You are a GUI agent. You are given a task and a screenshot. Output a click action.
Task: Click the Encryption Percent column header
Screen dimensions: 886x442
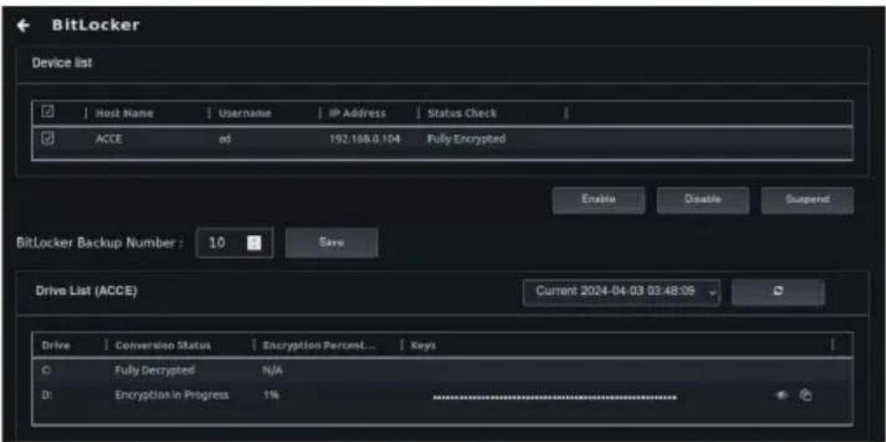[321, 345]
